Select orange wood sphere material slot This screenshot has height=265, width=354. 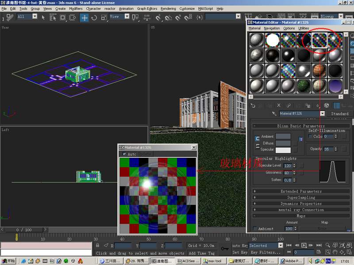(319, 71)
